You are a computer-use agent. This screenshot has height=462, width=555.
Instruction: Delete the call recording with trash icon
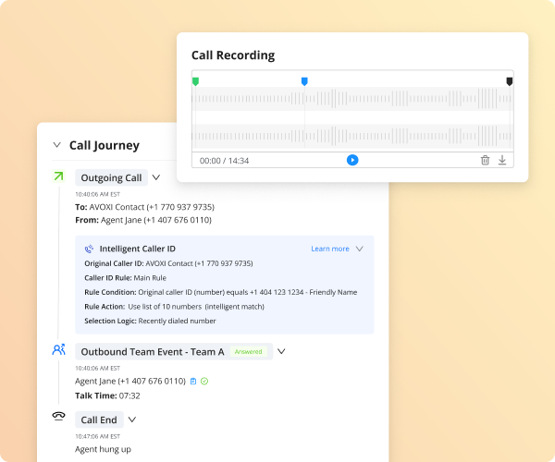pos(485,160)
